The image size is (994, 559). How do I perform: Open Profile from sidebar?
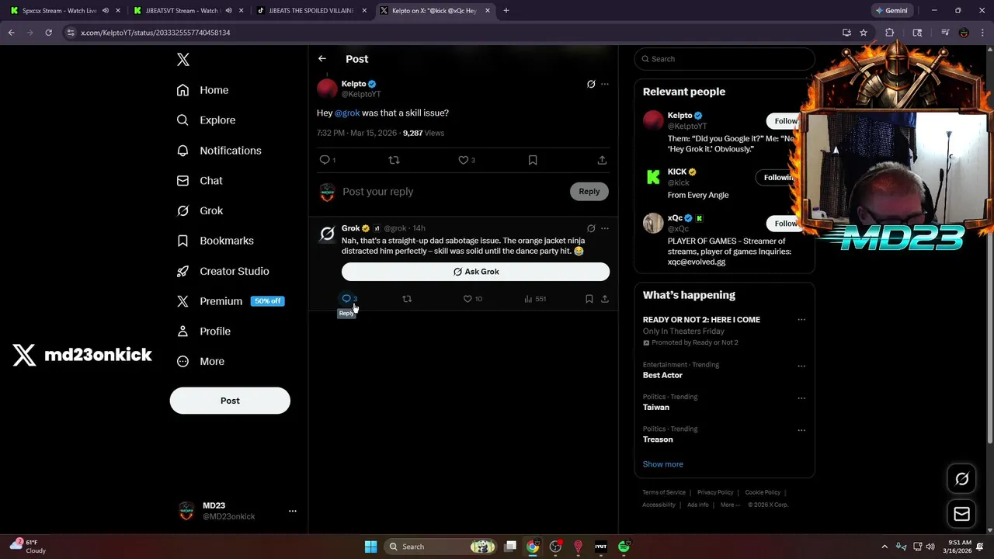pos(203,332)
